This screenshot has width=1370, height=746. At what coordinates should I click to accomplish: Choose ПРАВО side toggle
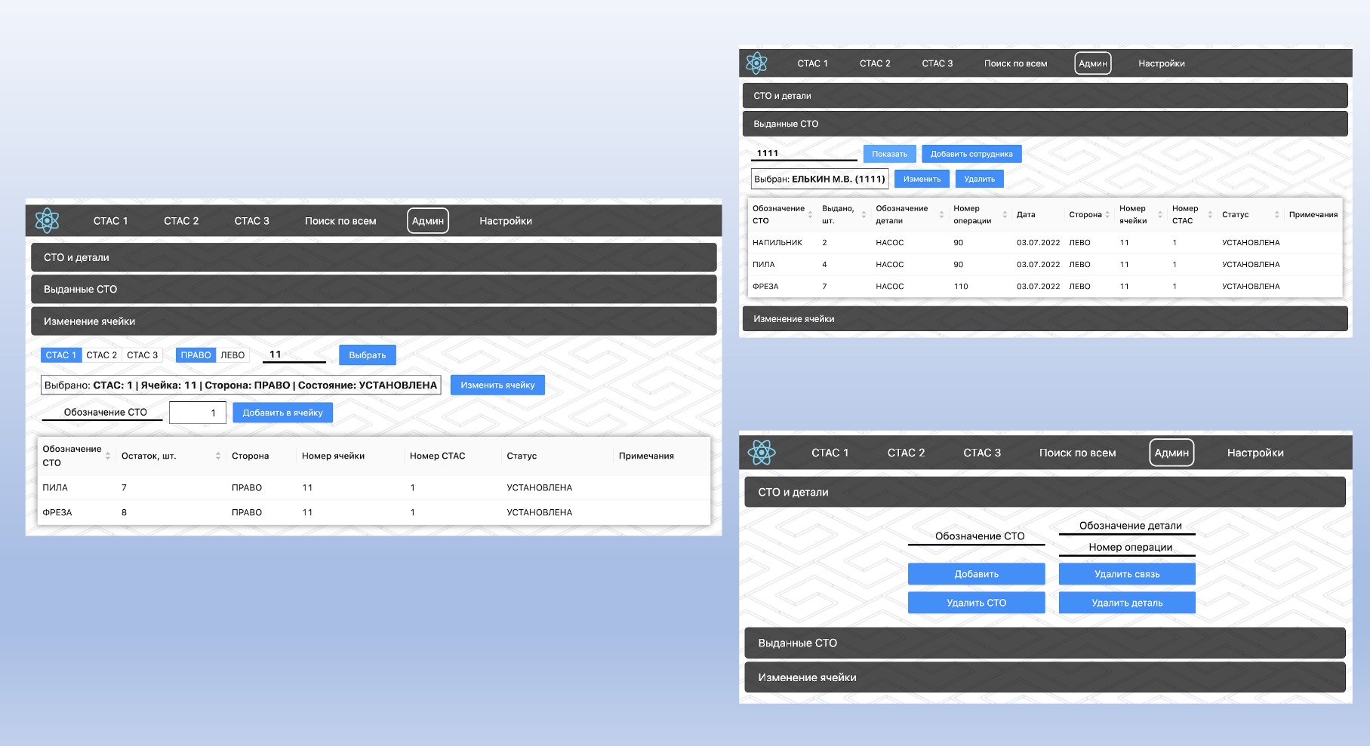click(x=196, y=355)
